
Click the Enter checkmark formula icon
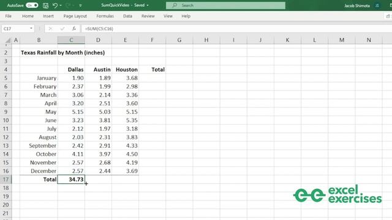click(62, 29)
